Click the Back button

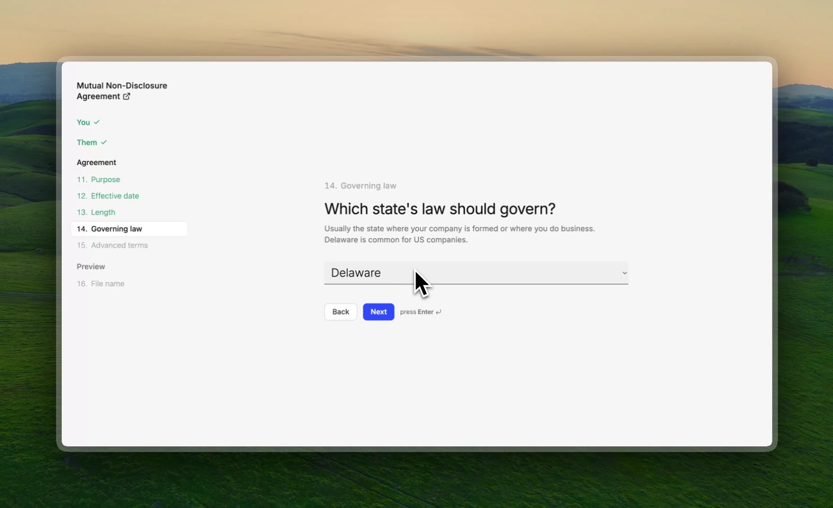pyautogui.click(x=341, y=312)
